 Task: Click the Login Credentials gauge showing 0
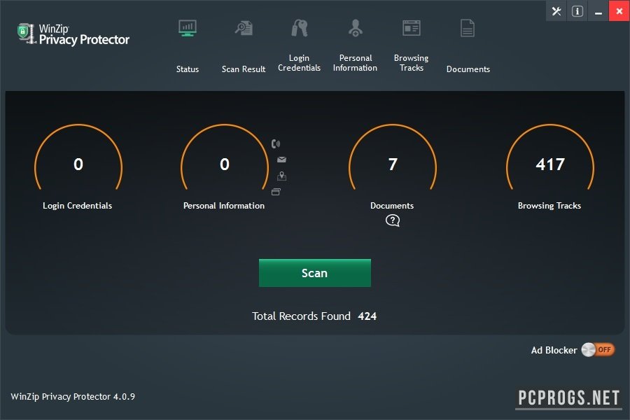click(78, 165)
